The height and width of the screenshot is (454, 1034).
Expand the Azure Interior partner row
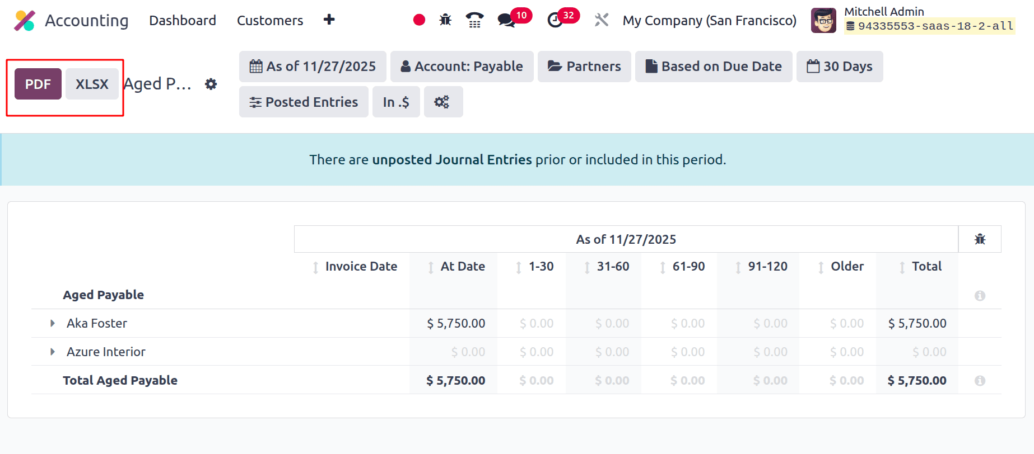(53, 352)
